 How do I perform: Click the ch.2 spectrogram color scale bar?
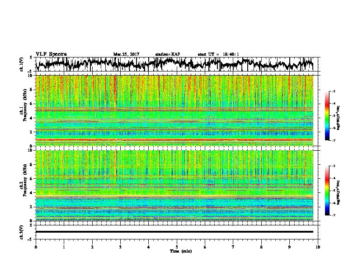pyautogui.click(x=327, y=191)
